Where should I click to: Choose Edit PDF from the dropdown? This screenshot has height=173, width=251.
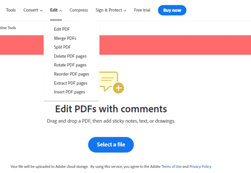click(62, 29)
